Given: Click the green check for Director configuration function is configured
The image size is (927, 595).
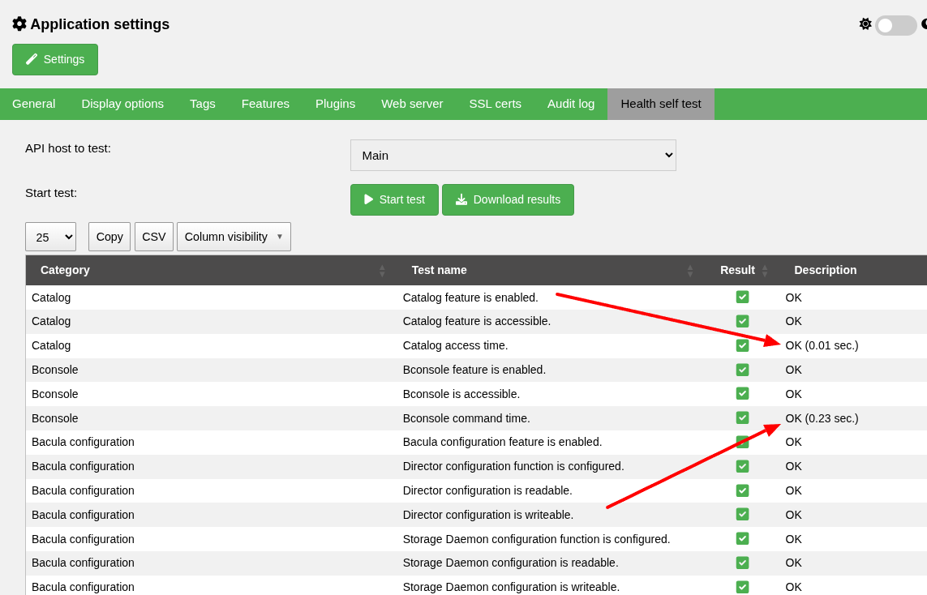Looking at the screenshot, I should 743,466.
